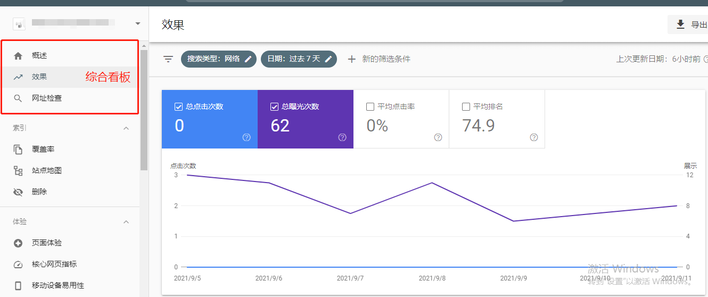Edit the 日期 pencil icon
Image resolution: width=708 pixels, height=297 pixels.
coord(328,59)
